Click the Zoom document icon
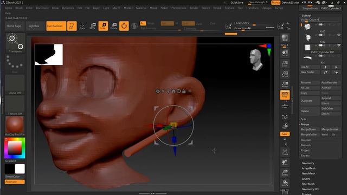The width and height of the screenshot is (347, 195). pyautogui.click(x=285, y=64)
